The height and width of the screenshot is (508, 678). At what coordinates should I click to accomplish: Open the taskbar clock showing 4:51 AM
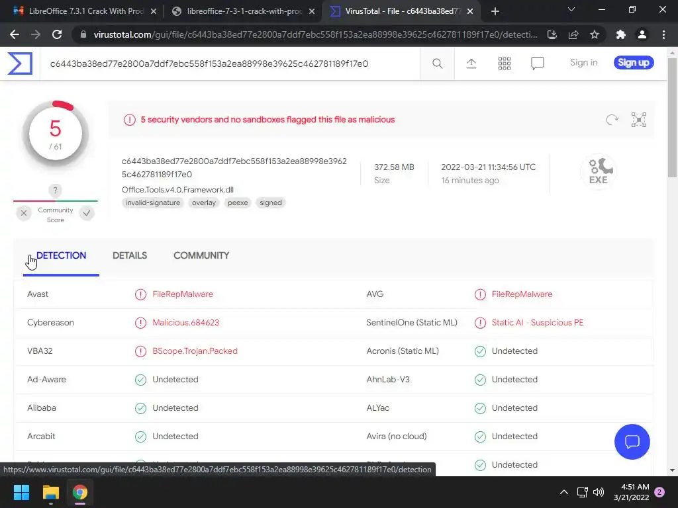pos(631,492)
